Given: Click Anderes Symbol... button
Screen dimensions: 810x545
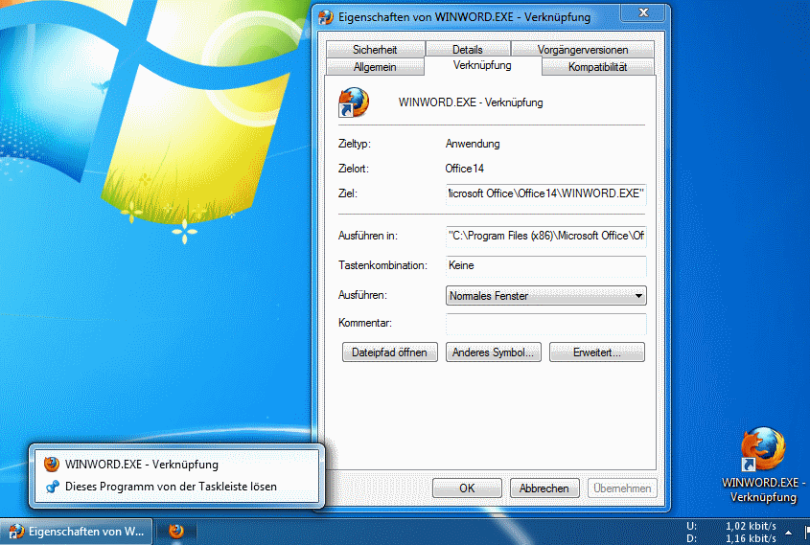Looking at the screenshot, I should tap(494, 352).
